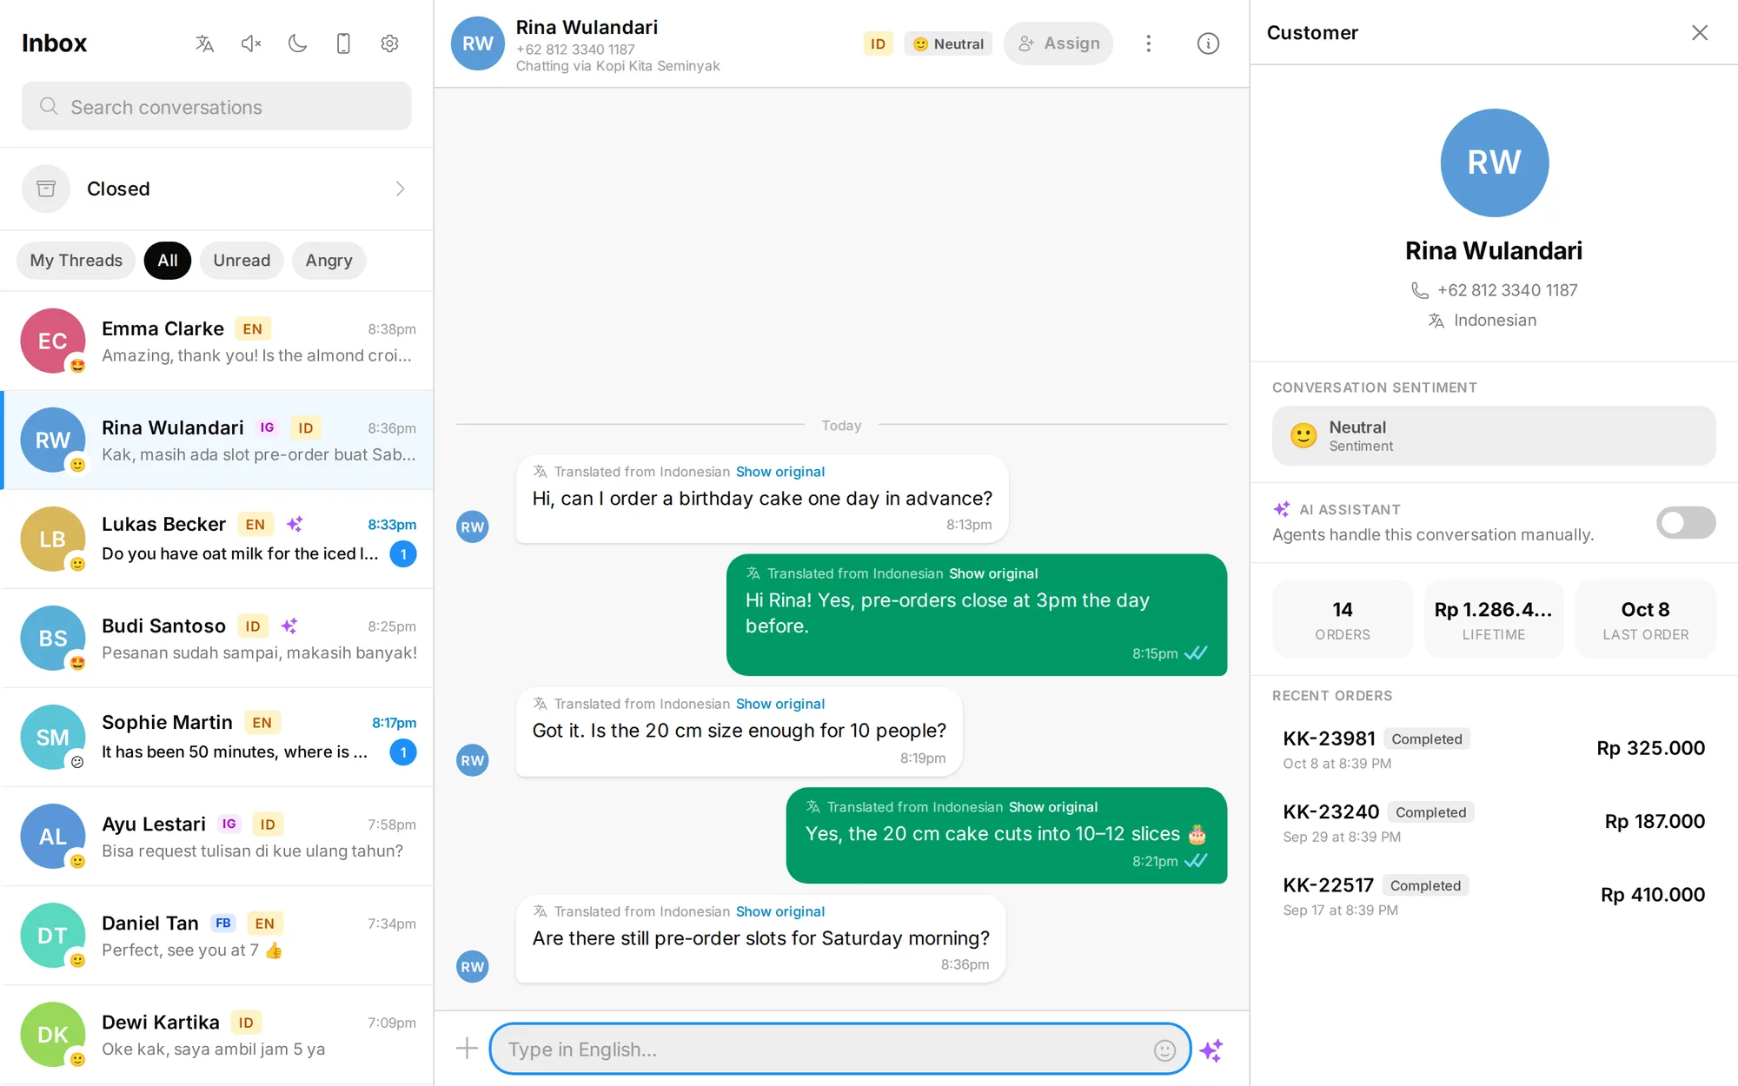Viewport: 1738px width, 1086px height.
Task: Click the 'Type in English...' message box
Action: pos(839,1049)
